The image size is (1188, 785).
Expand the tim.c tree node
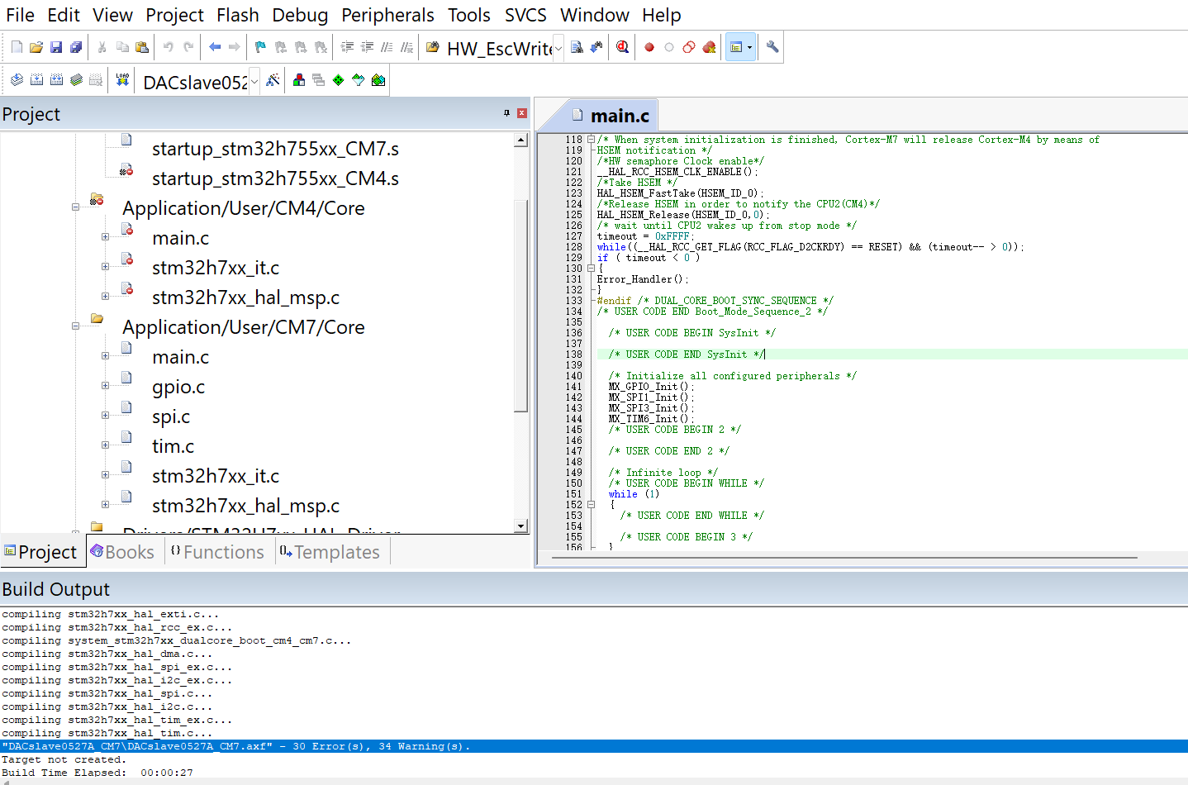pos(105,445)
